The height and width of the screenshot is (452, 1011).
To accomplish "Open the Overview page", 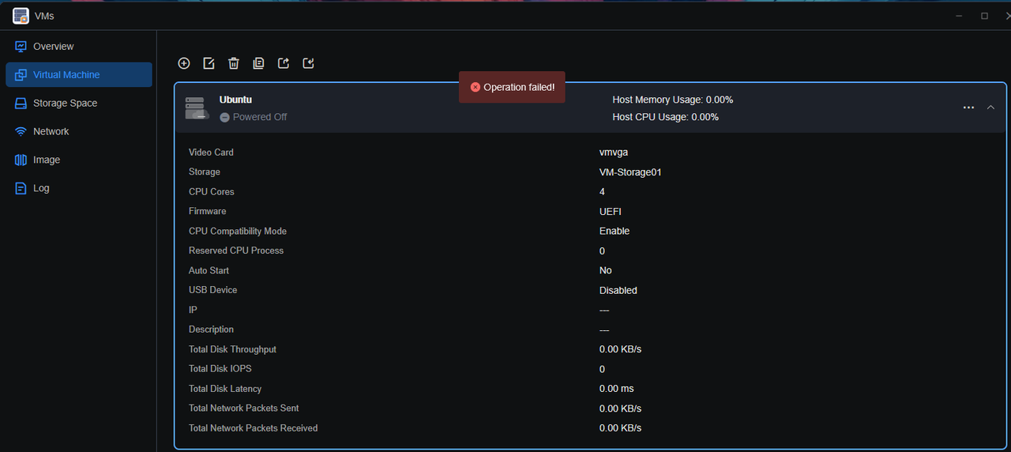I will (x=79, y=47).
